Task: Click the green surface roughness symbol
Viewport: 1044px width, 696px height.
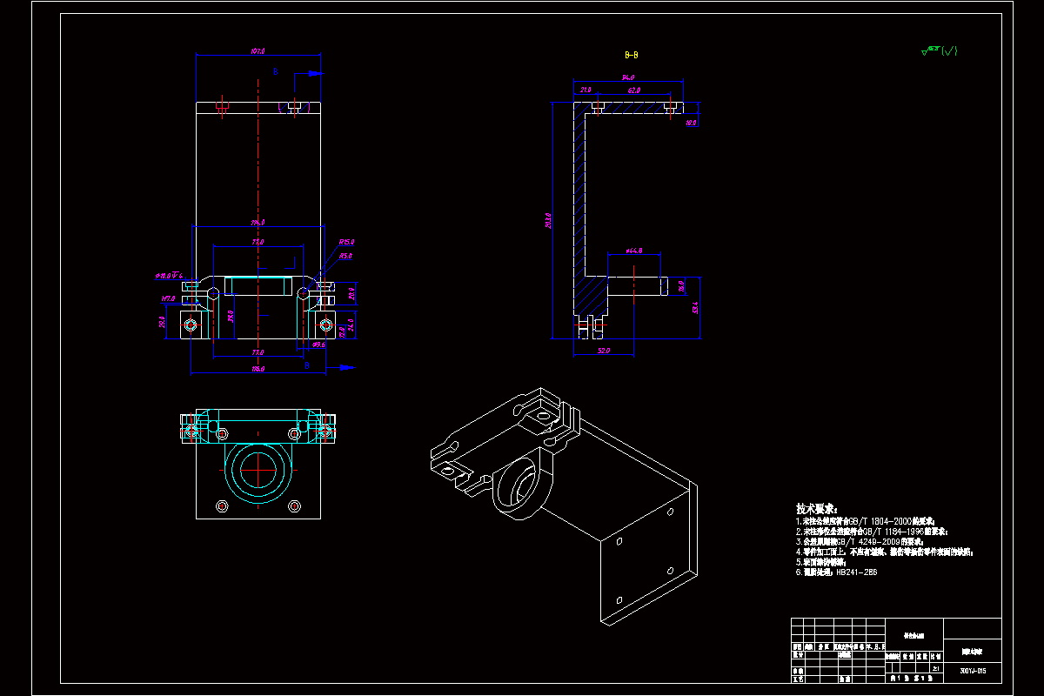Action: point(939,50)
